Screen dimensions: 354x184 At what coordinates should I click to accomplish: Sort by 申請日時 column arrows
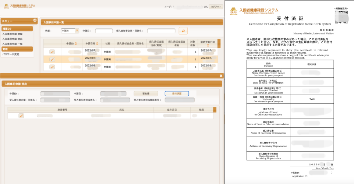[x=97, y=43]
